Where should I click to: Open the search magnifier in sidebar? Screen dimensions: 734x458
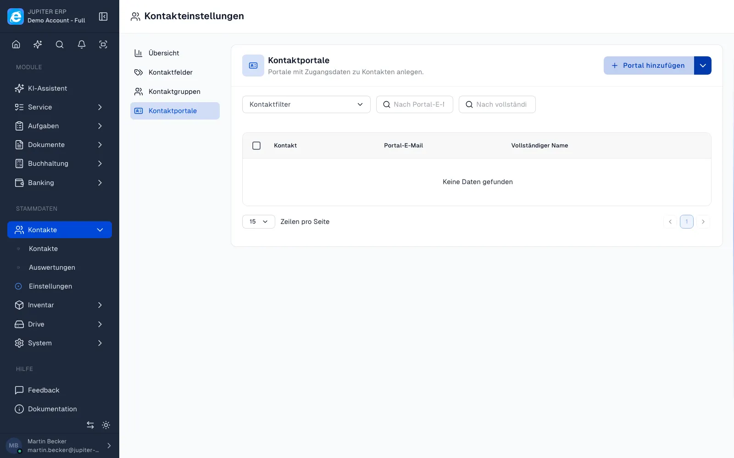60,44
